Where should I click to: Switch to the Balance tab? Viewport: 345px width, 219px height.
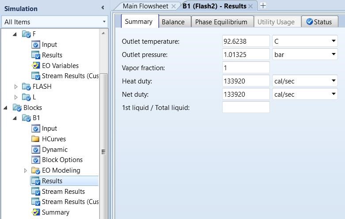(173, 22)
